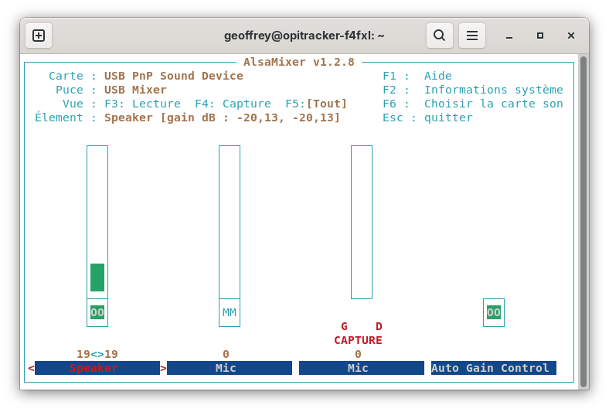Click the Speaker volume bar
The height and width of the screenshot is (412, 609).
click(97, 222)
